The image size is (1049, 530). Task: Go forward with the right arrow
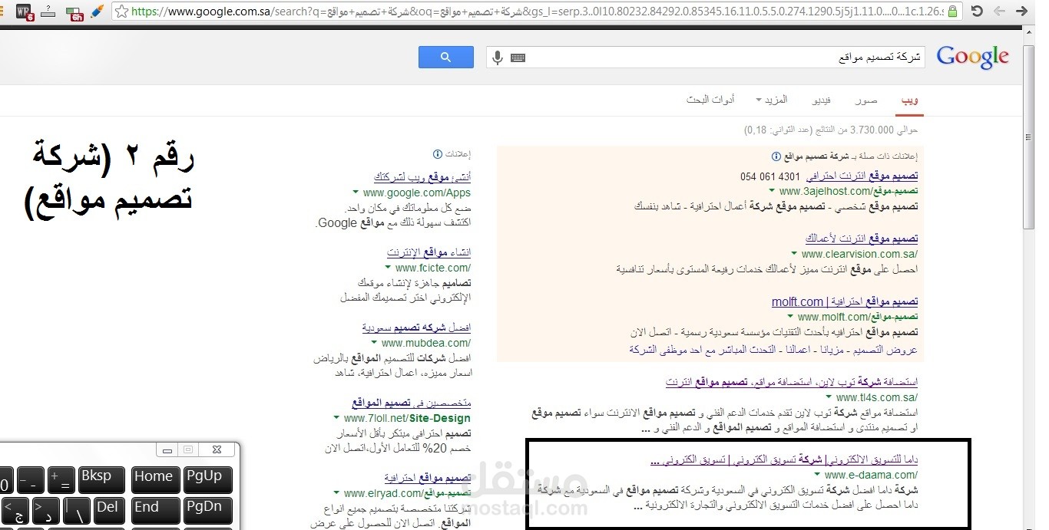[x=1021, y=12]
